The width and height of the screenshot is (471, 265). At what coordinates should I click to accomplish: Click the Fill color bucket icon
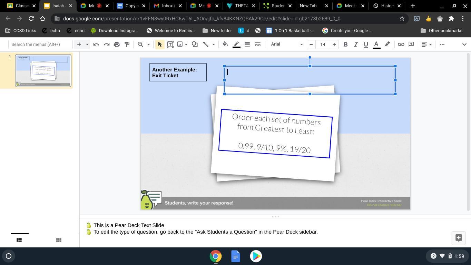coord(225,44)
